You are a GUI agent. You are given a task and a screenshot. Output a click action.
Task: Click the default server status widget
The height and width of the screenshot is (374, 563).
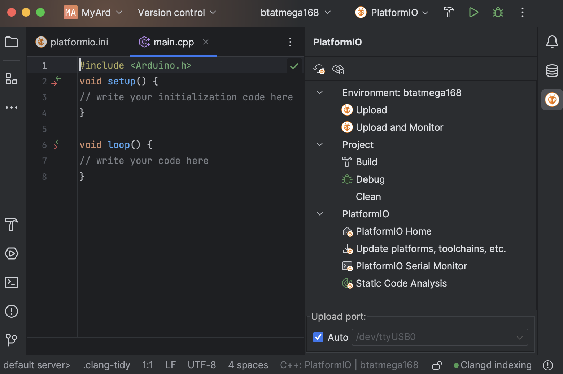click(x=36, y=365)
